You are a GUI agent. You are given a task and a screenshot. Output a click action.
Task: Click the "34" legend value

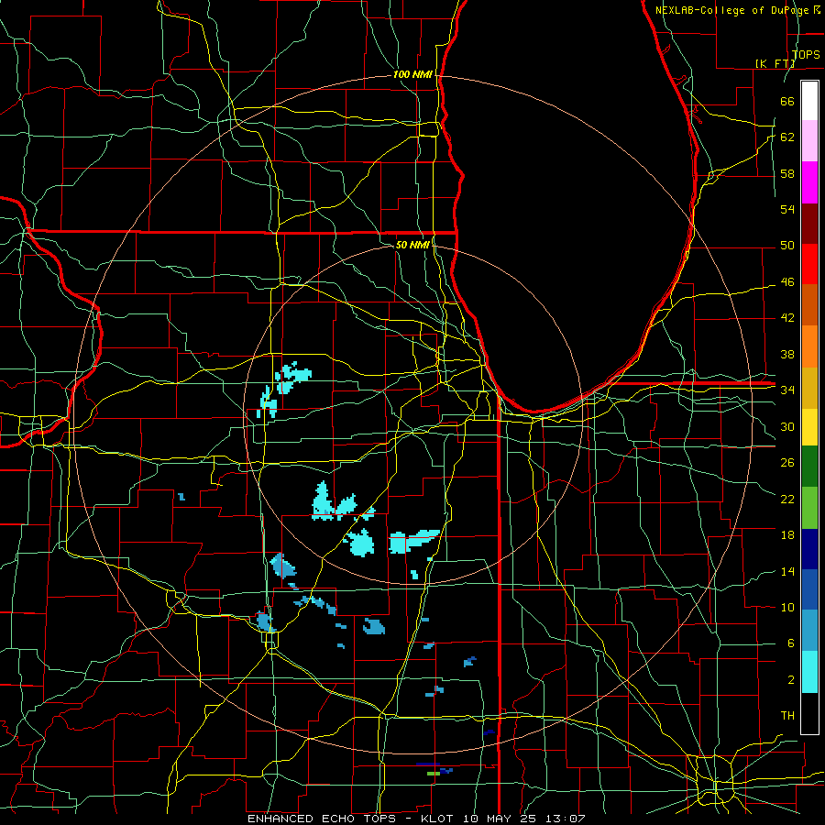click(787, 390)
